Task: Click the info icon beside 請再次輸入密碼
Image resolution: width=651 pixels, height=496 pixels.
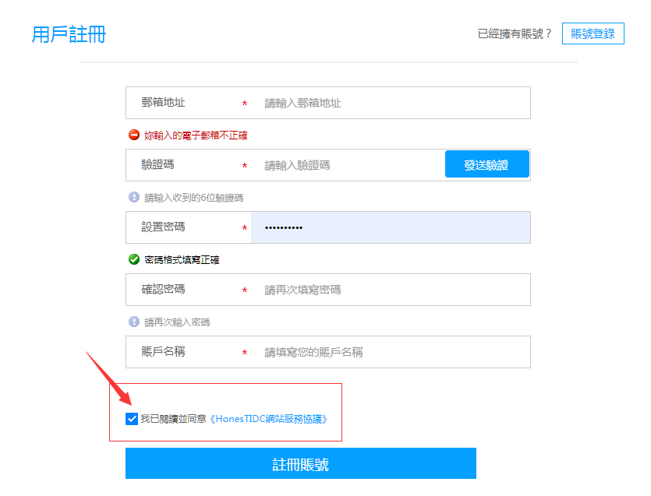Action: click(134, 322)
